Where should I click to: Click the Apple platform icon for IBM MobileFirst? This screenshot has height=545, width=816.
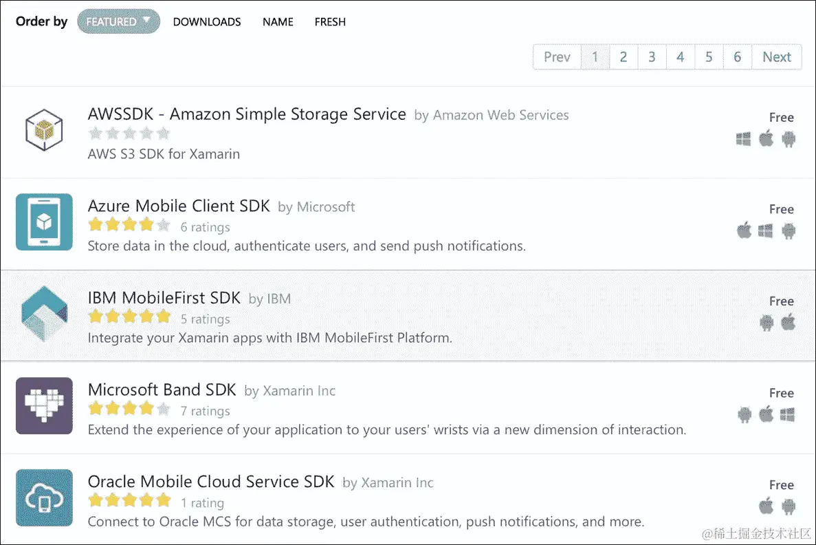(789, 322)
